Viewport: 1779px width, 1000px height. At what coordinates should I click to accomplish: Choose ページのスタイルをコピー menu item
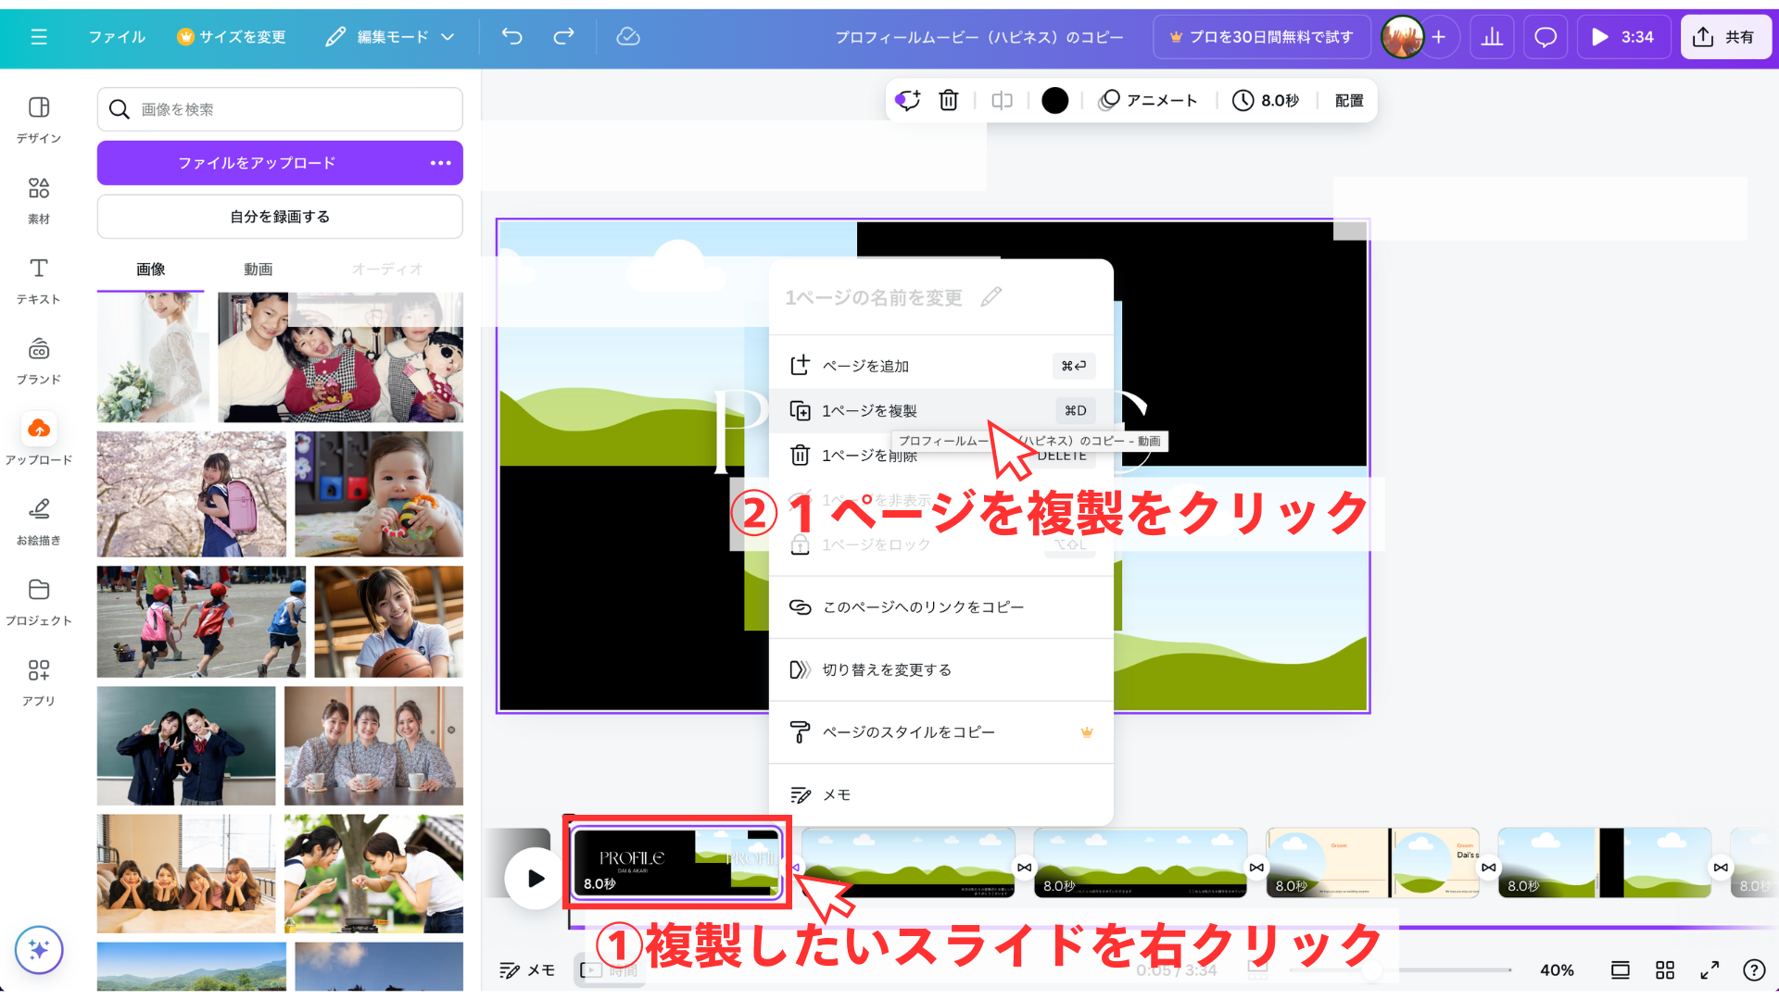coord(941,732)
